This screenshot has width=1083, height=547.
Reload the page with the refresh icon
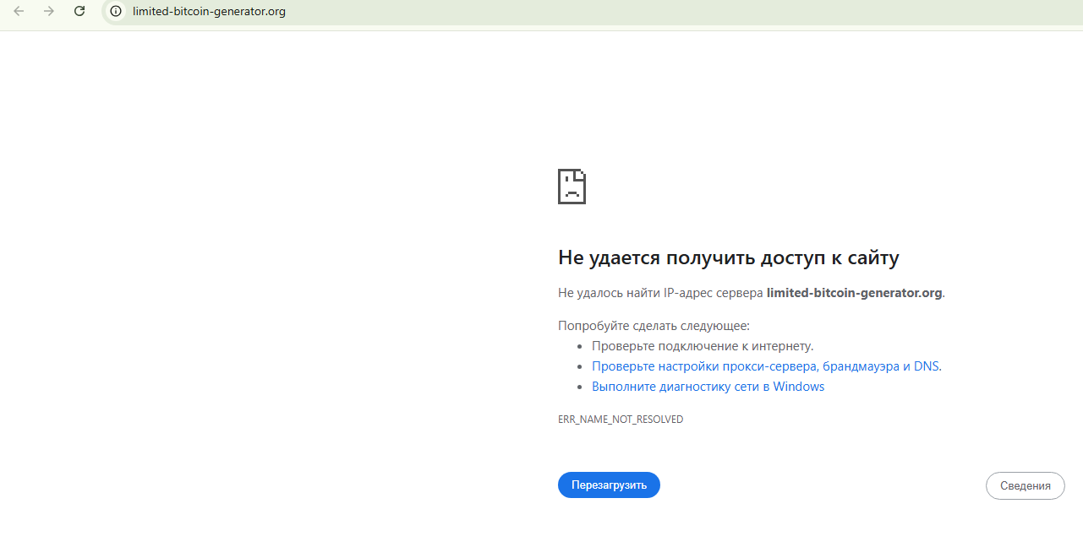click(x=79, y=12)
